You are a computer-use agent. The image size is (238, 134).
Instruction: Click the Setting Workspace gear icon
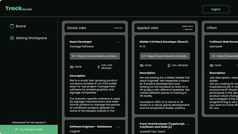(x=12, y=38)
